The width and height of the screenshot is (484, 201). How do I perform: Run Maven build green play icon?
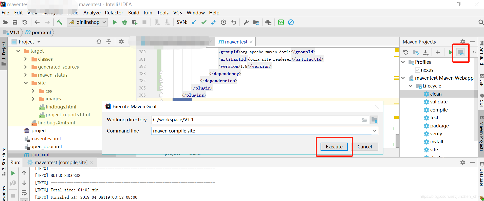coord(450,52)
